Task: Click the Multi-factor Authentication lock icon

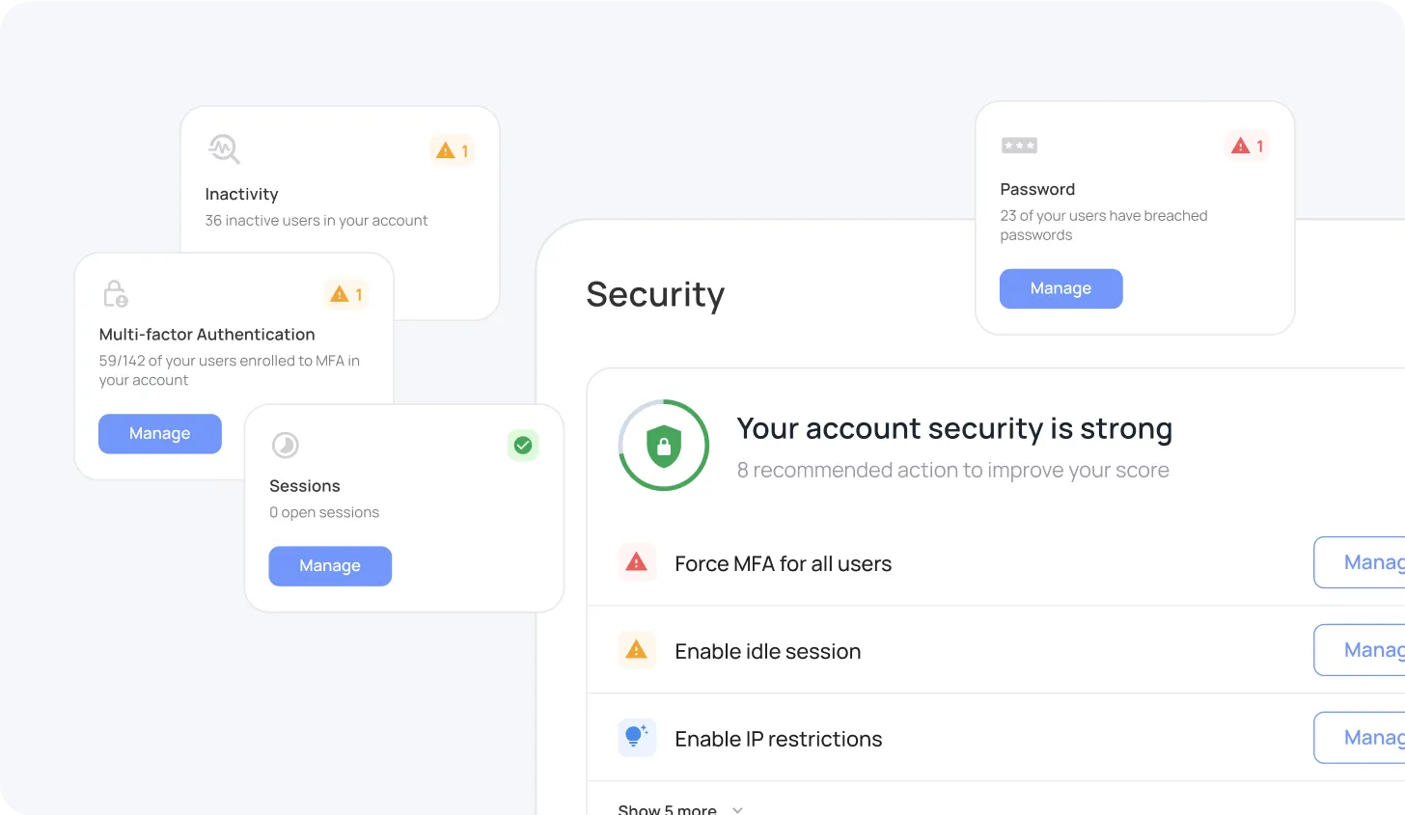Action: coord(116,293)
